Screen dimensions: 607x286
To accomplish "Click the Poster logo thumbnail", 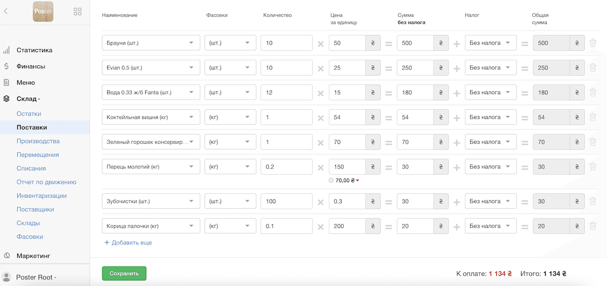I will [43, 11].
